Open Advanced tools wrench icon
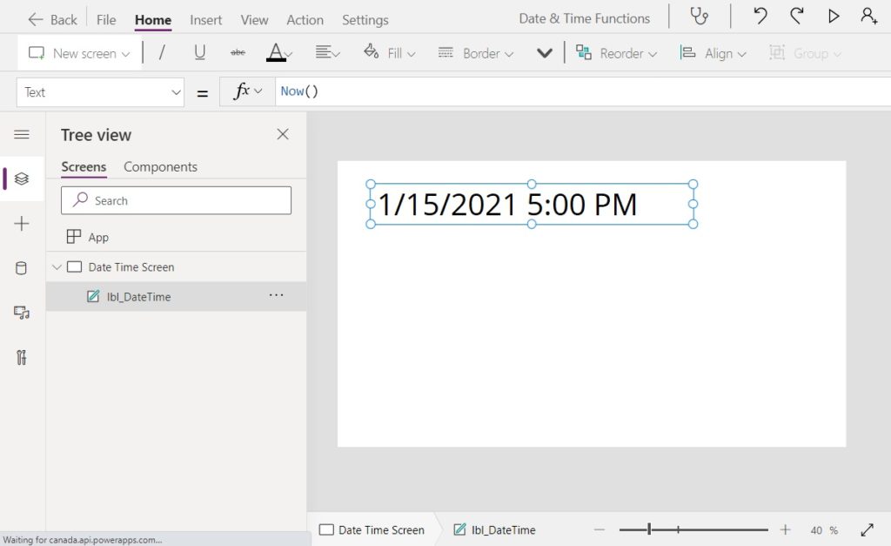Viewport: 891px width, 546px height. click(22, 357)
